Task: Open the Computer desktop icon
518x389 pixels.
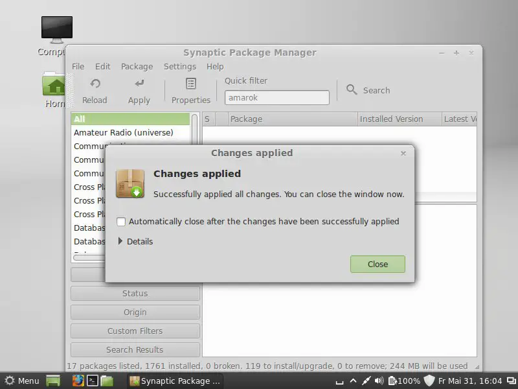Action: [x=56, y=30]
